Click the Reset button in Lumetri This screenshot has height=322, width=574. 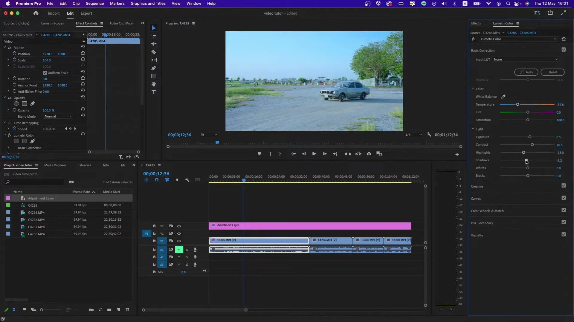coord(552,72)
